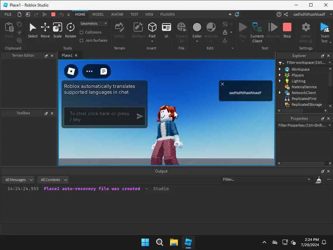Expand the NetworkClient tree node
Viewport: 333px width, 250px height.
click(x=280, y=92)
